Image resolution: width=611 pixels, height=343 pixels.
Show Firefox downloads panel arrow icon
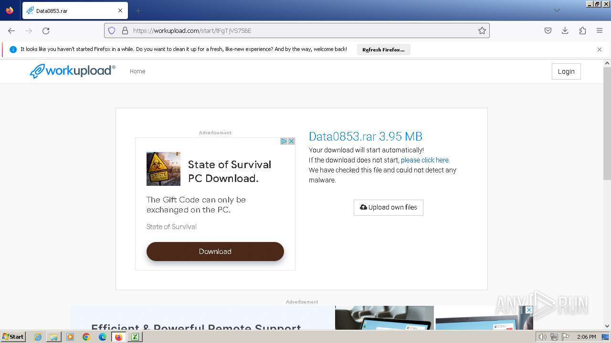(x=565, y=30)
